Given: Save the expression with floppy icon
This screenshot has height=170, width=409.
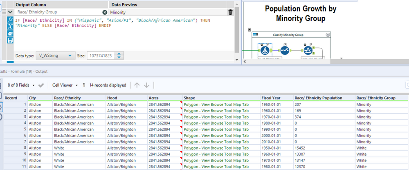Looking at the screenshot, I should (10, 40).
